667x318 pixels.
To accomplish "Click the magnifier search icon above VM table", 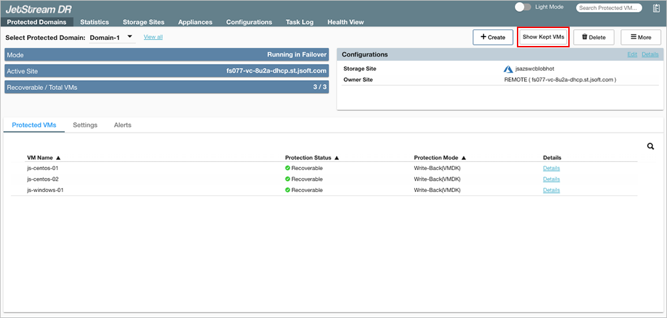I will [x=650, y=147].
